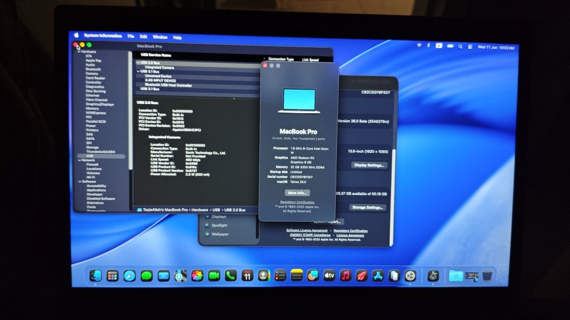Open the Window menu
Screen dimensions: 570x320
click(x=160, y=37)
